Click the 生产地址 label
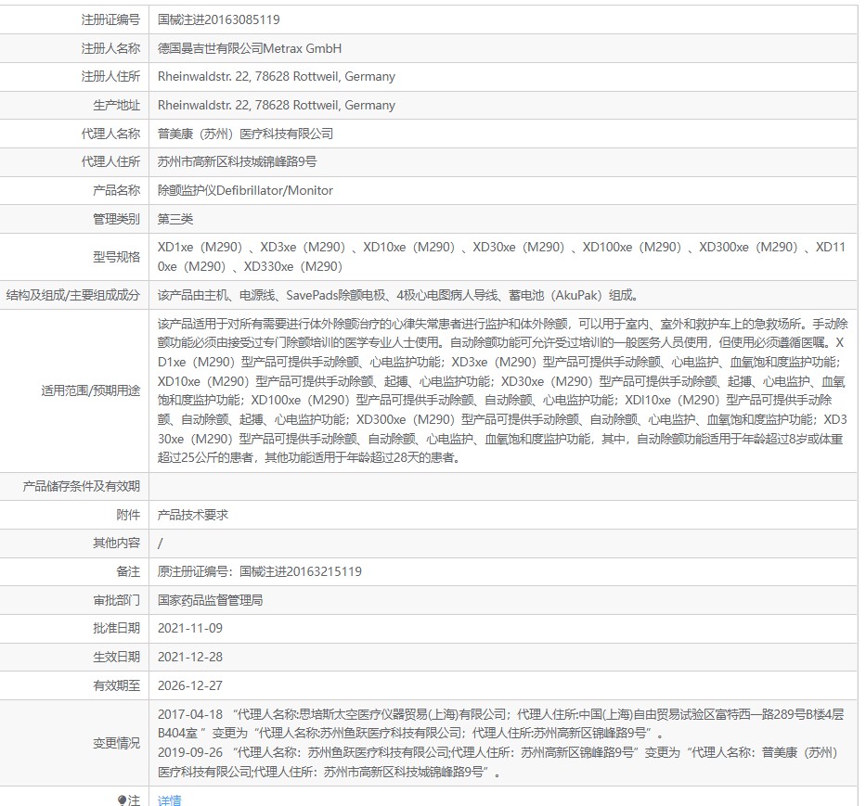This screenshot has width=866, height=806. 117,105
